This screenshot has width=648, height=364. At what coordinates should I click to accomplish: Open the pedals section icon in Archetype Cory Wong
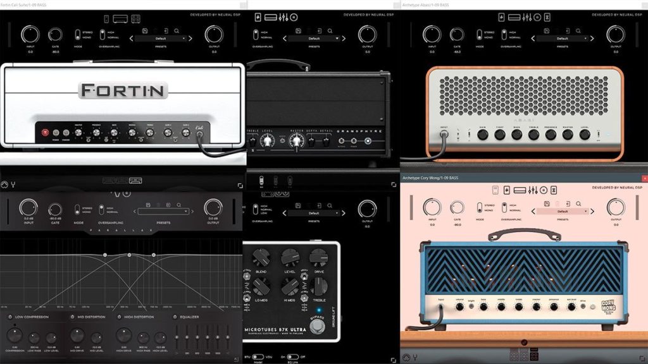point(507,190)
